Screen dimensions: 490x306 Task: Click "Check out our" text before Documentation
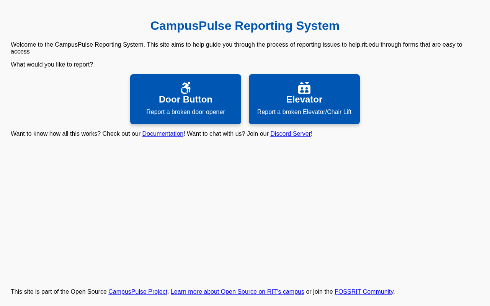click(121, 134)
